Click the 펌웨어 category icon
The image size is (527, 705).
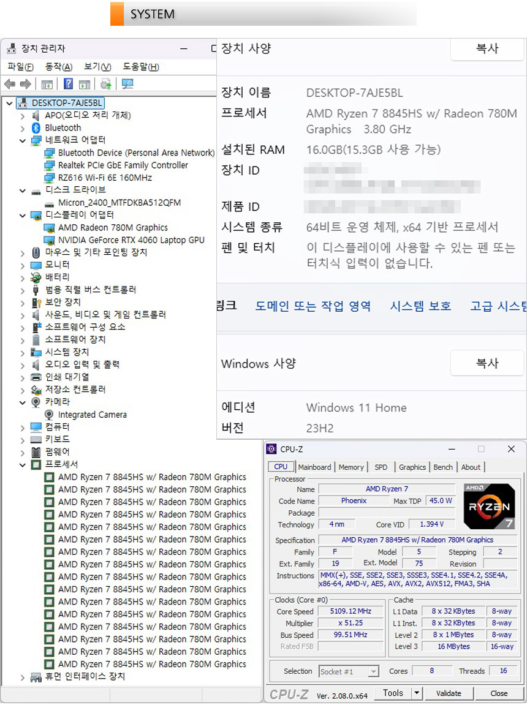point(36,452)
